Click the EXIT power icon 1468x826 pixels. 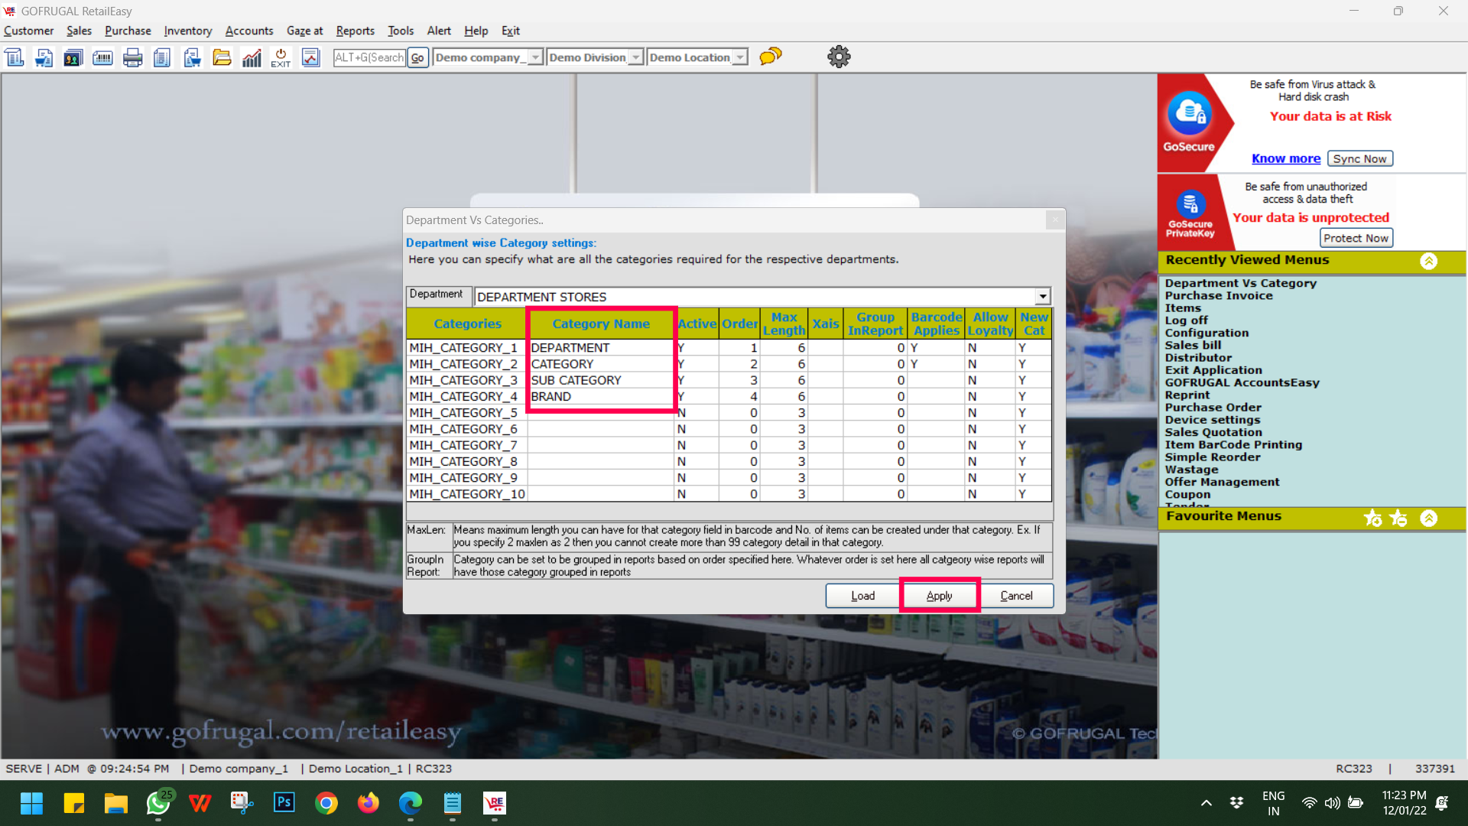(281, 57)
